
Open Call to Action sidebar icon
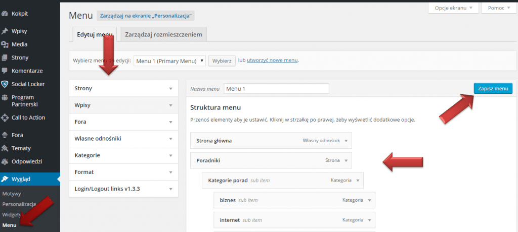(5, 118)
